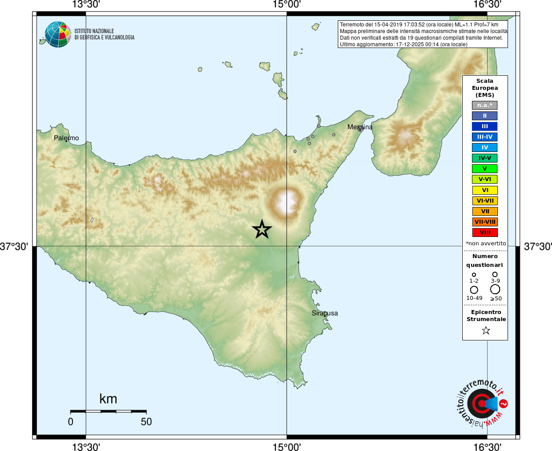The image size is (552, 451).
Task: Click the grey n.a.* intensity swatch
Action: (x=485, y=105)
